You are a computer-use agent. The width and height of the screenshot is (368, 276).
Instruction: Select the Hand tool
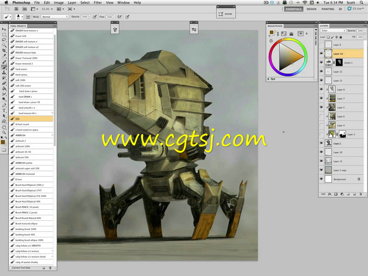pyautogui.click(x=4, y=127)
